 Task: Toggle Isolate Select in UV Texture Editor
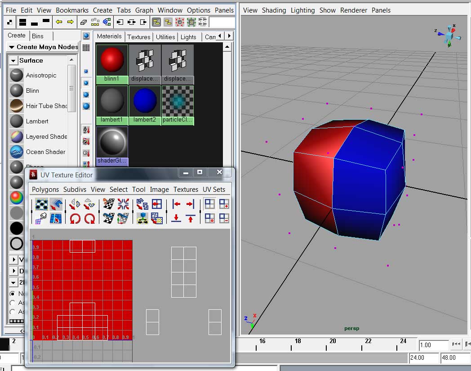point(210,204)
